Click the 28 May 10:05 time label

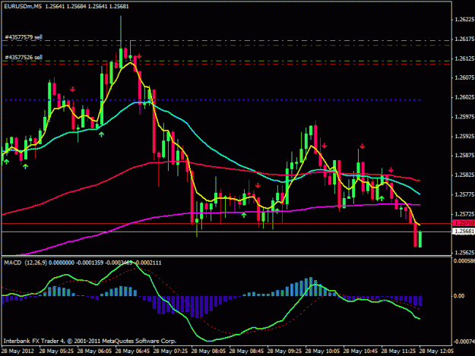322,351
